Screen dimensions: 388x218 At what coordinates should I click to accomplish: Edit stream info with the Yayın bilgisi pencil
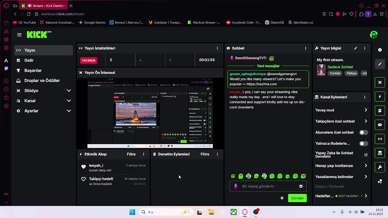pos(356,48)
